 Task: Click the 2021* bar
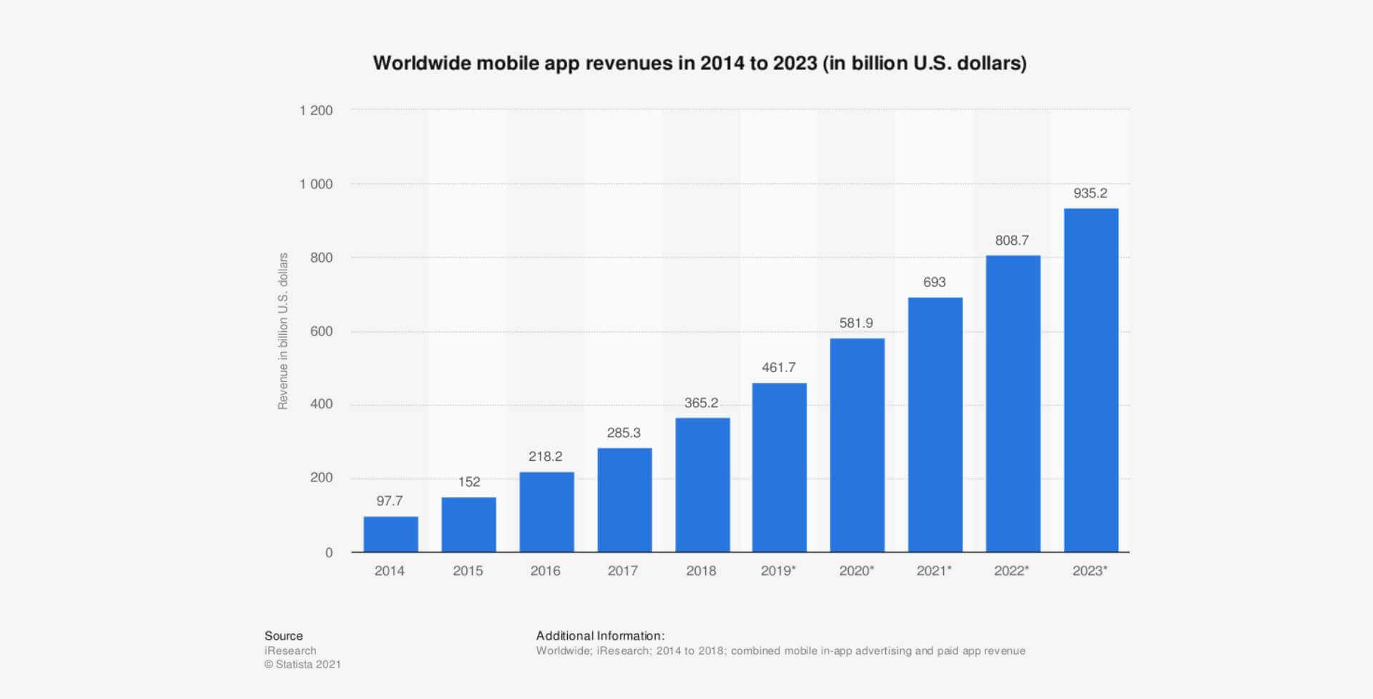[x=935, y=424]
